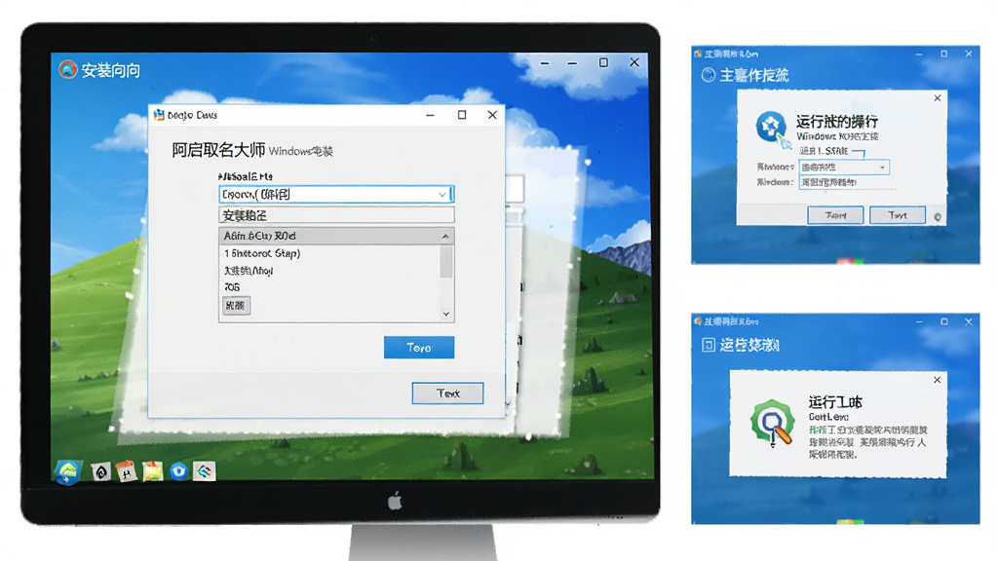The image size is (998, 561).
Task: Focus the 安装路径 input field
Action: tap(336, 215)
